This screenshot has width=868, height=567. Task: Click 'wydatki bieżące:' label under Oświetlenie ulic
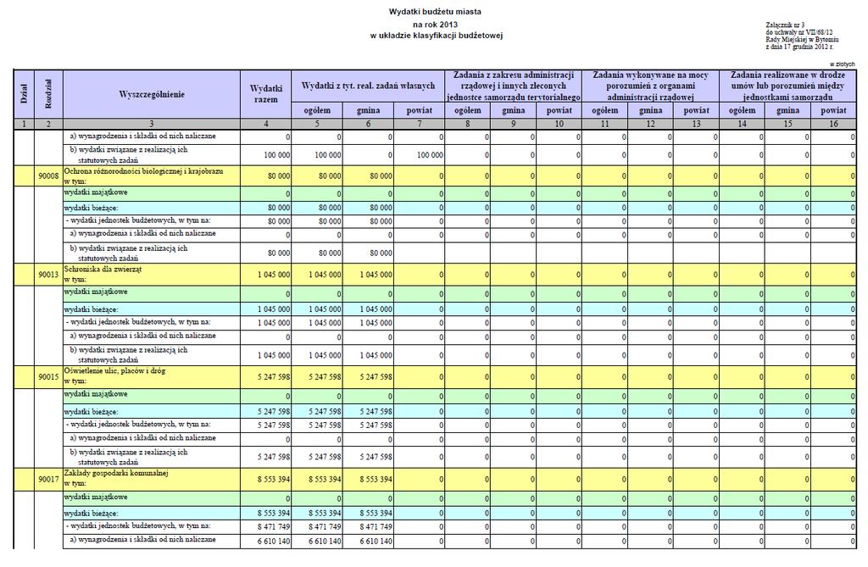(x=92, y=412)
